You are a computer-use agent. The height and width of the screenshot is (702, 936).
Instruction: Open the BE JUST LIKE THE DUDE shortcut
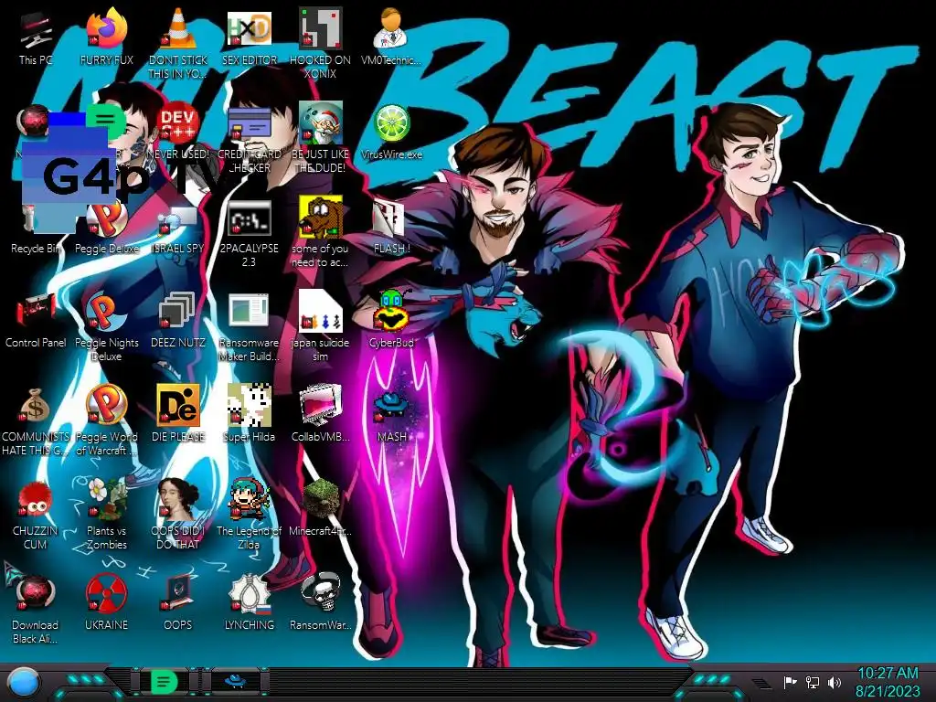click(x=321, y=137)
